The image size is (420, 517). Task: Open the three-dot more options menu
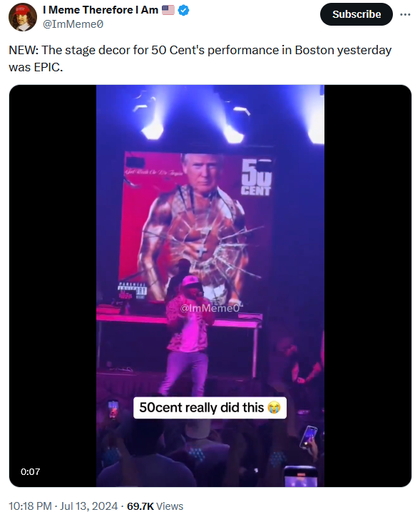pyautogui.click(x=405, y=14)
